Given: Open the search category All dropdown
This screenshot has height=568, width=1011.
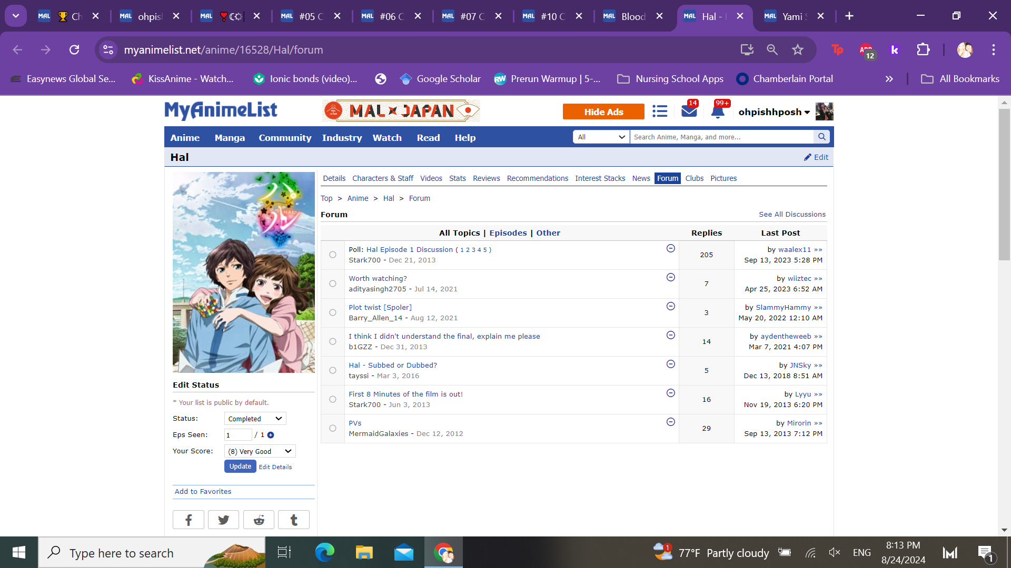Looking at the screenshot, I should 601,137.
